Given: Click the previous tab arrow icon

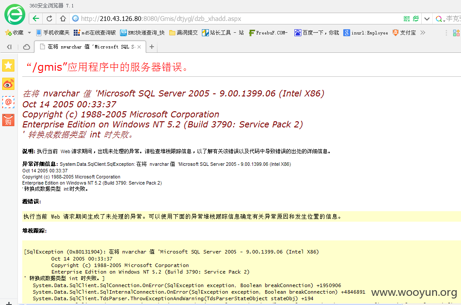Looking at the screenshot, I should 9,47.
